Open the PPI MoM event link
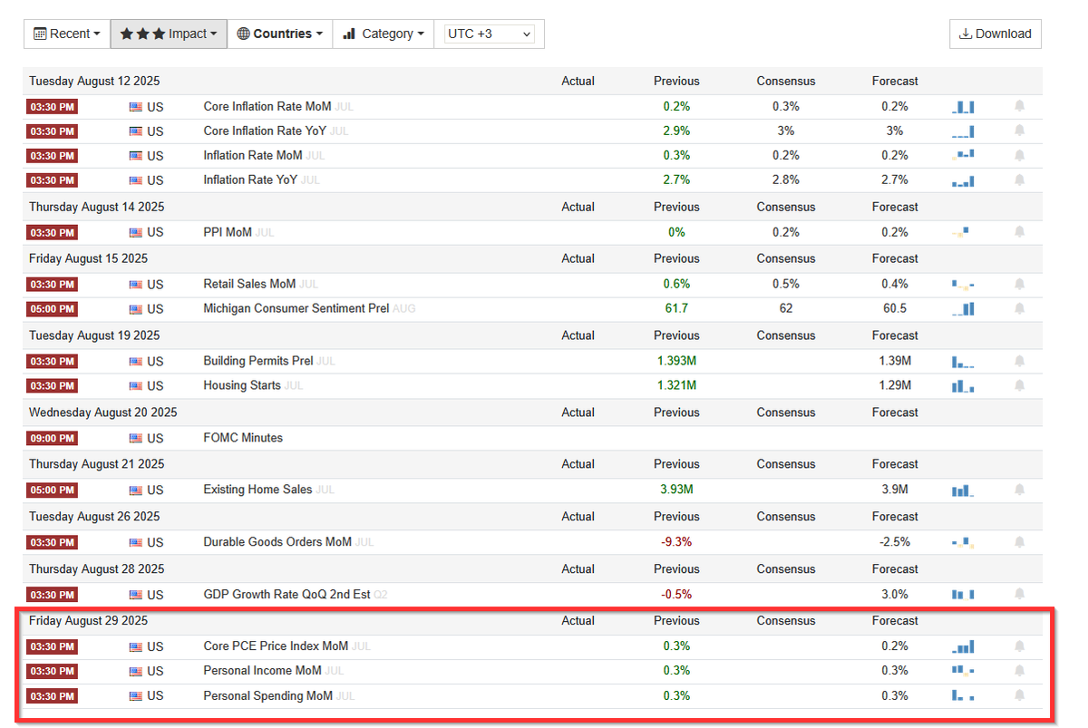The width and height of the screenshot is (1088, 728). tap(228, 232)
